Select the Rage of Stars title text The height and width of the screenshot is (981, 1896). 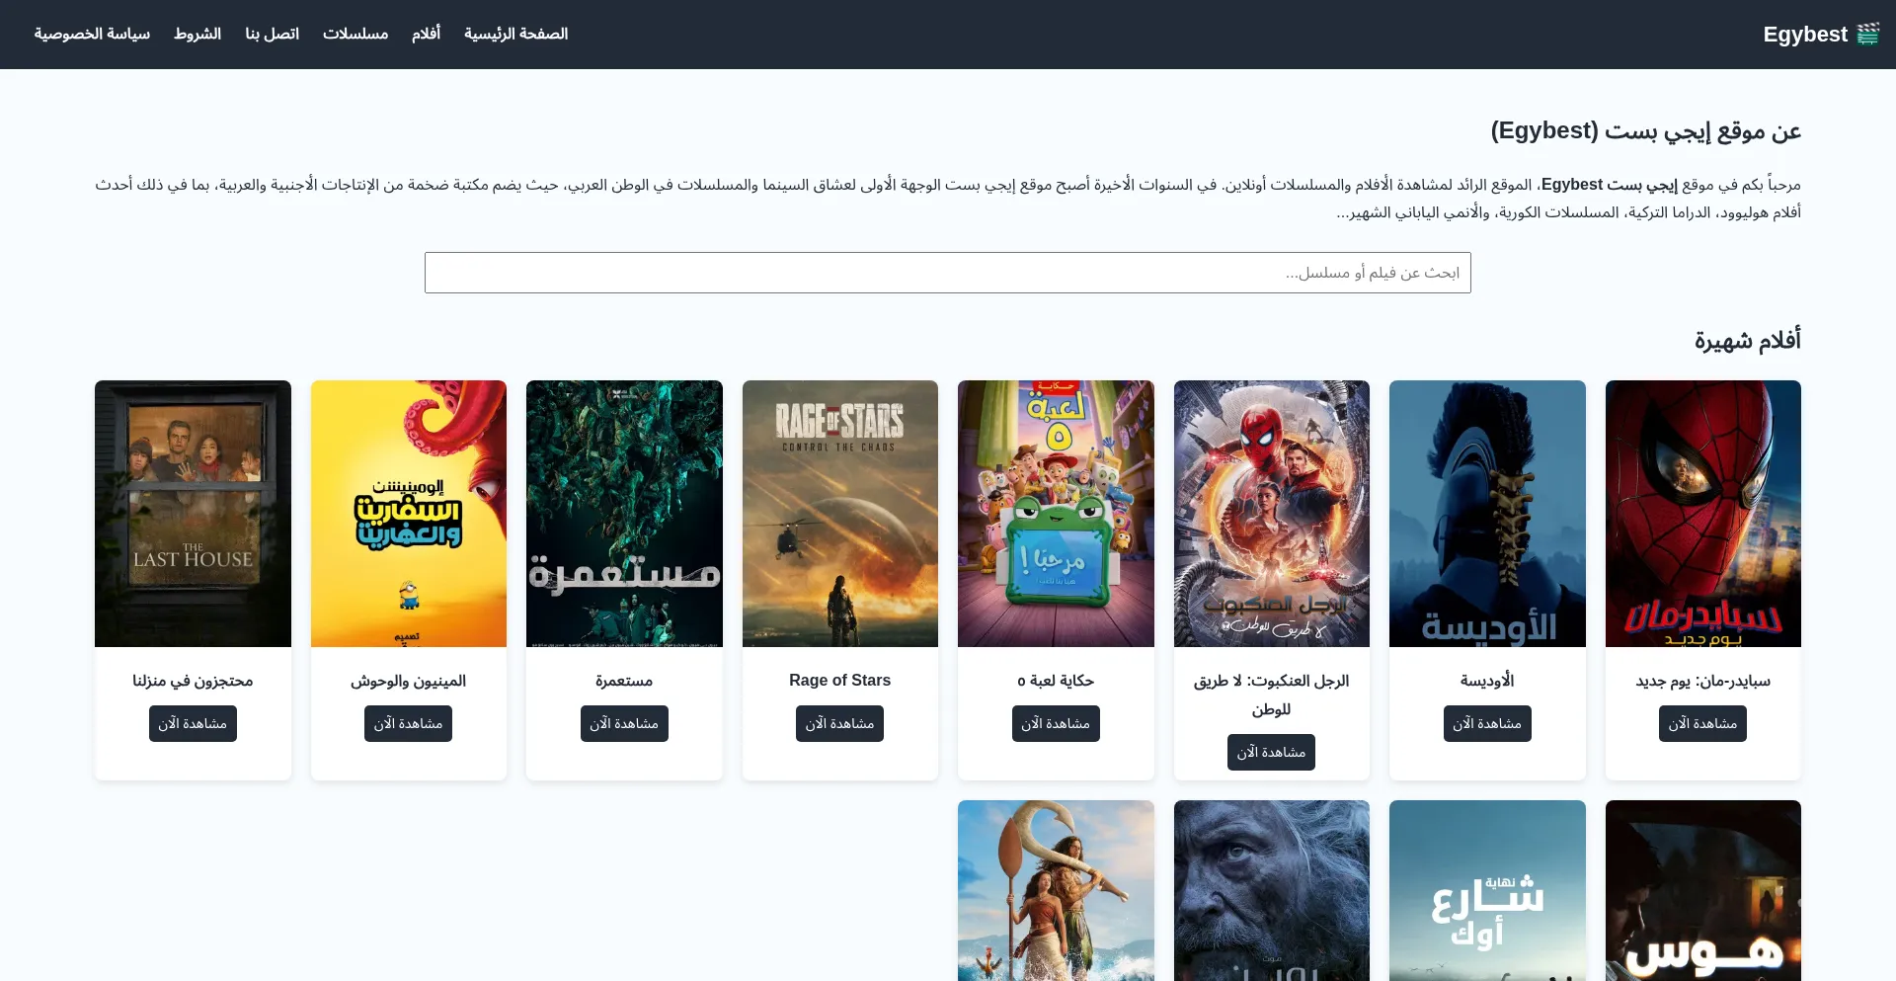click(840, 680)
